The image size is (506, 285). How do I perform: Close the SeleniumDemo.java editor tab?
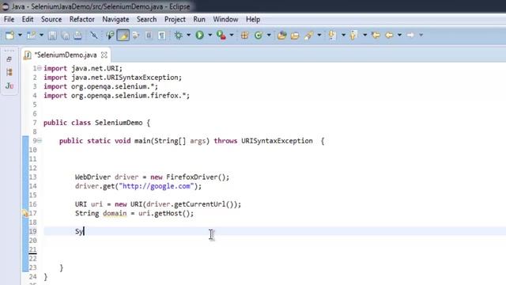(x=104, y=55)
